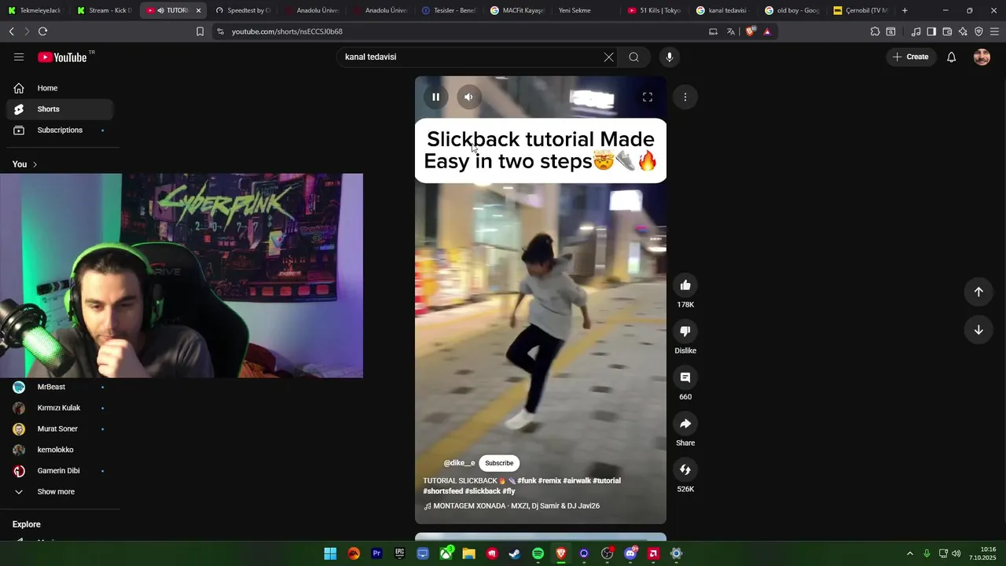This screenshot has width=1006, height=566.
Task: Start voice search with the microphone
Action: point(670,57)
